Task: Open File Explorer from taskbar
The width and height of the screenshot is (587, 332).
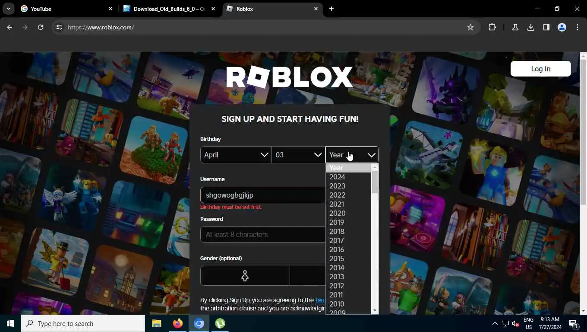Action: click(156, 323)
